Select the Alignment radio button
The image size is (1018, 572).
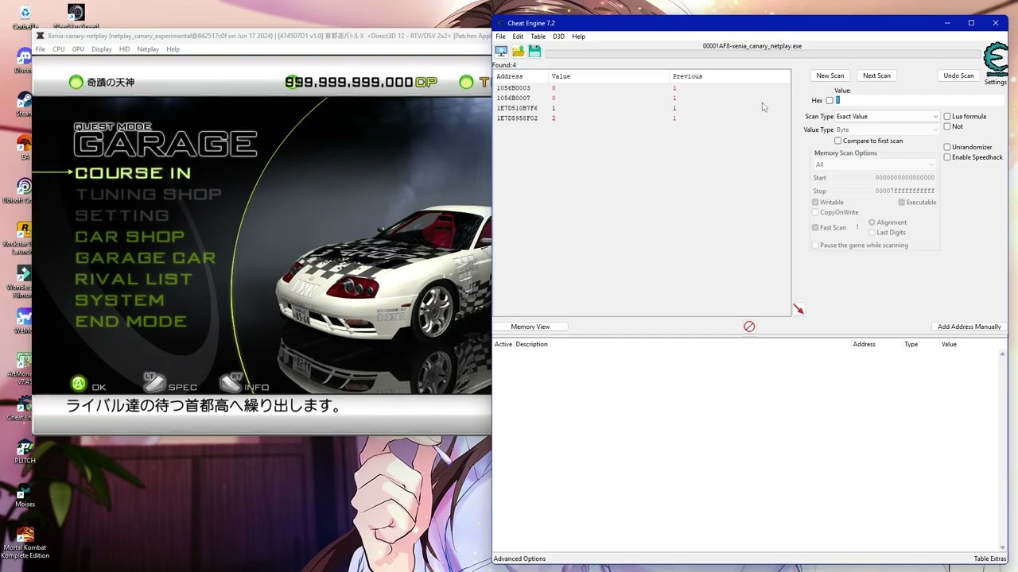click(x=872, y=222)
